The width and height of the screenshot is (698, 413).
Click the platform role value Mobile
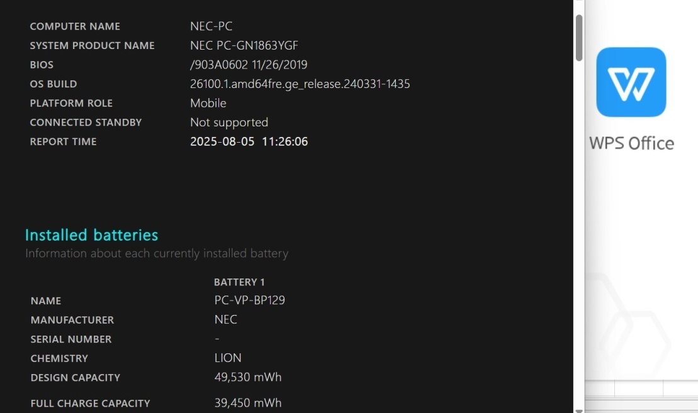[208, 103]
